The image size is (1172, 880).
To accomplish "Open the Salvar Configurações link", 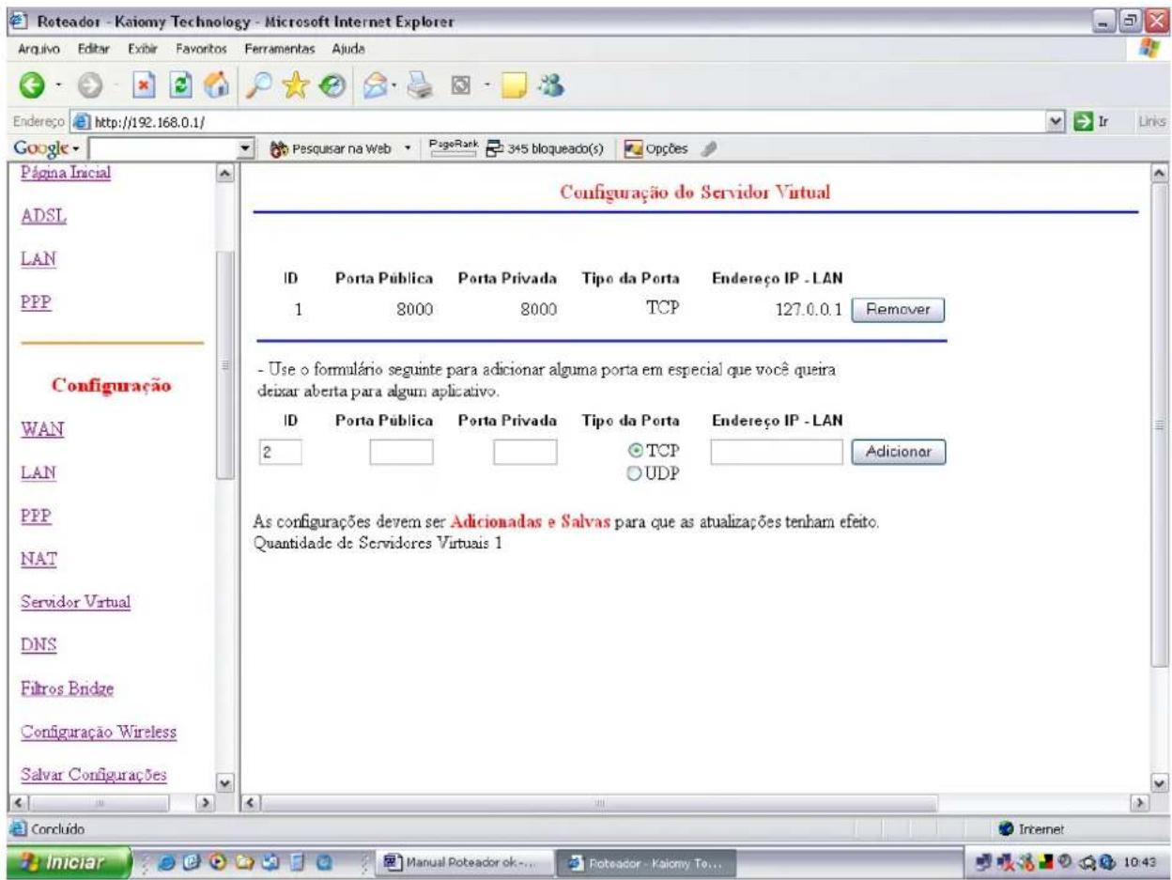I will click(93, 775).
